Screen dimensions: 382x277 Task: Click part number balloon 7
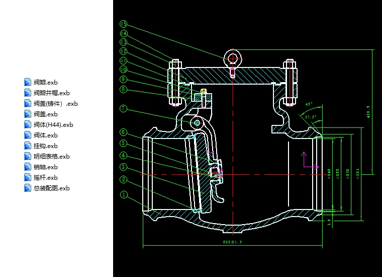tap(124, 108)
